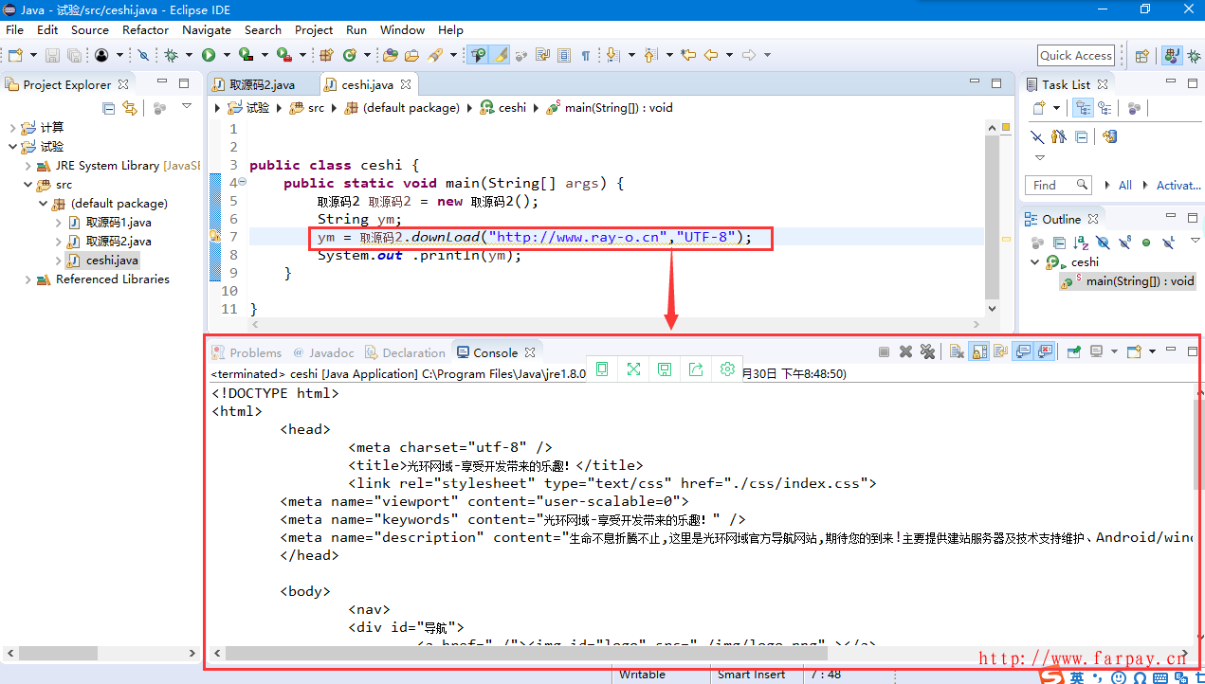
Task: Sort Outline members alphabetically
Action: coord(1081,243)
